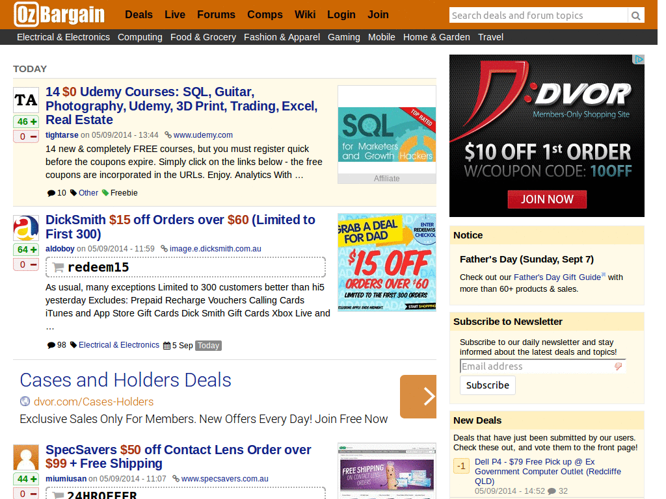This screenshot has width=666, height=499.
Task: Click aldoboy's avatar image
Action: point(26,228)
